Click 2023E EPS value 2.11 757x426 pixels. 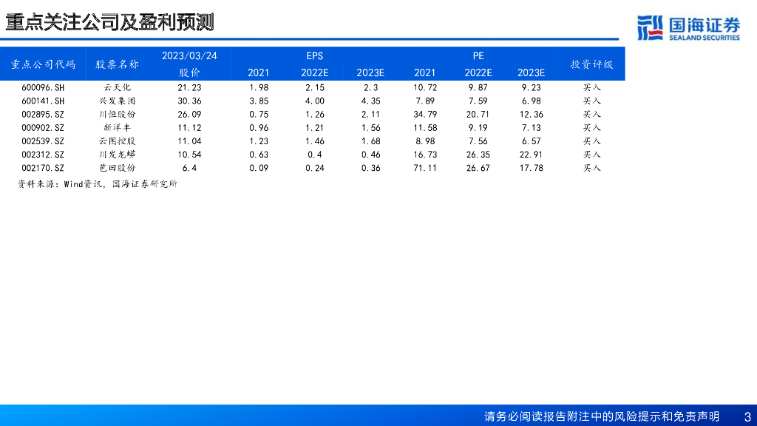[x=371, y=115]
